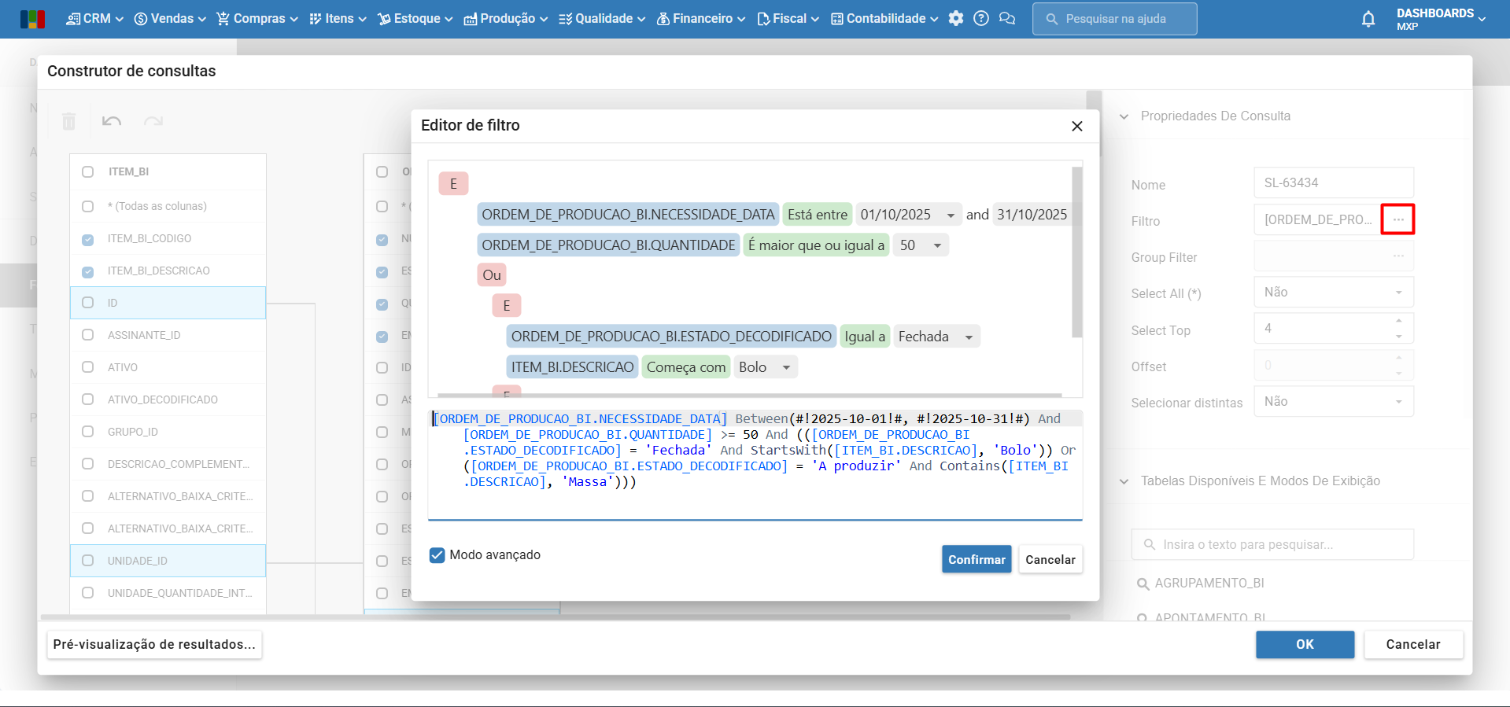This screenshot has width=1510, height=707.
Task: Open filter editor ellipsis button
Action: pos(1397,219)
